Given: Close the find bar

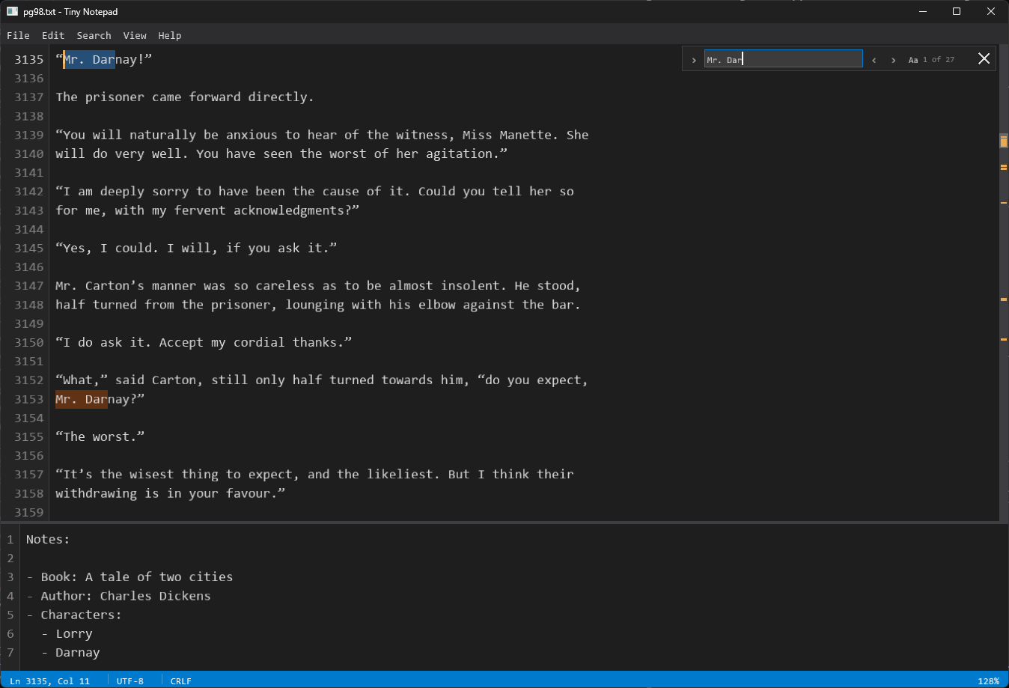Looking at the screenshot, I should [984, 58].
